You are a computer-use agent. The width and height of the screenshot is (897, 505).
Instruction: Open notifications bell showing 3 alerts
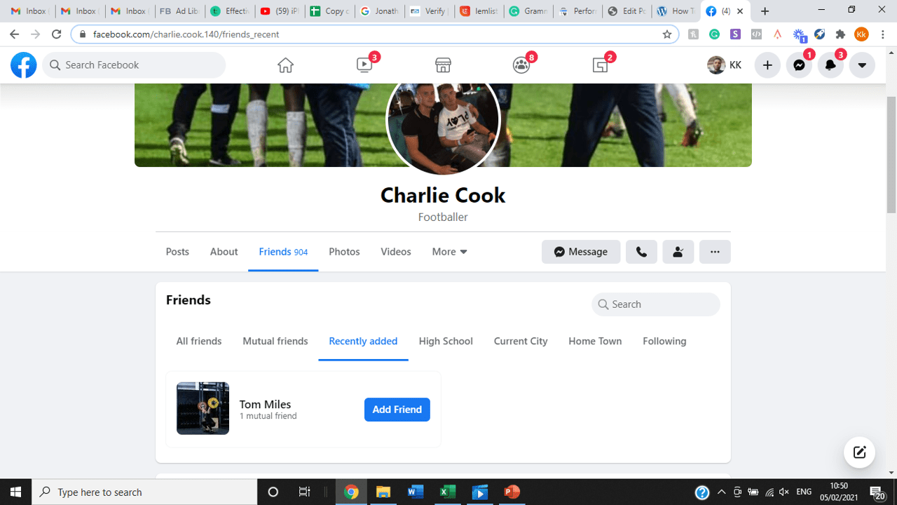pyautogui.click(x=830, y=65)
